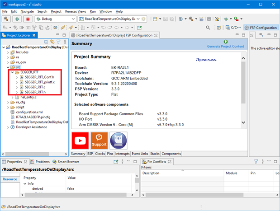
Task: Collapse the SEGGER_RTT folder
Action: click(12, 72)
